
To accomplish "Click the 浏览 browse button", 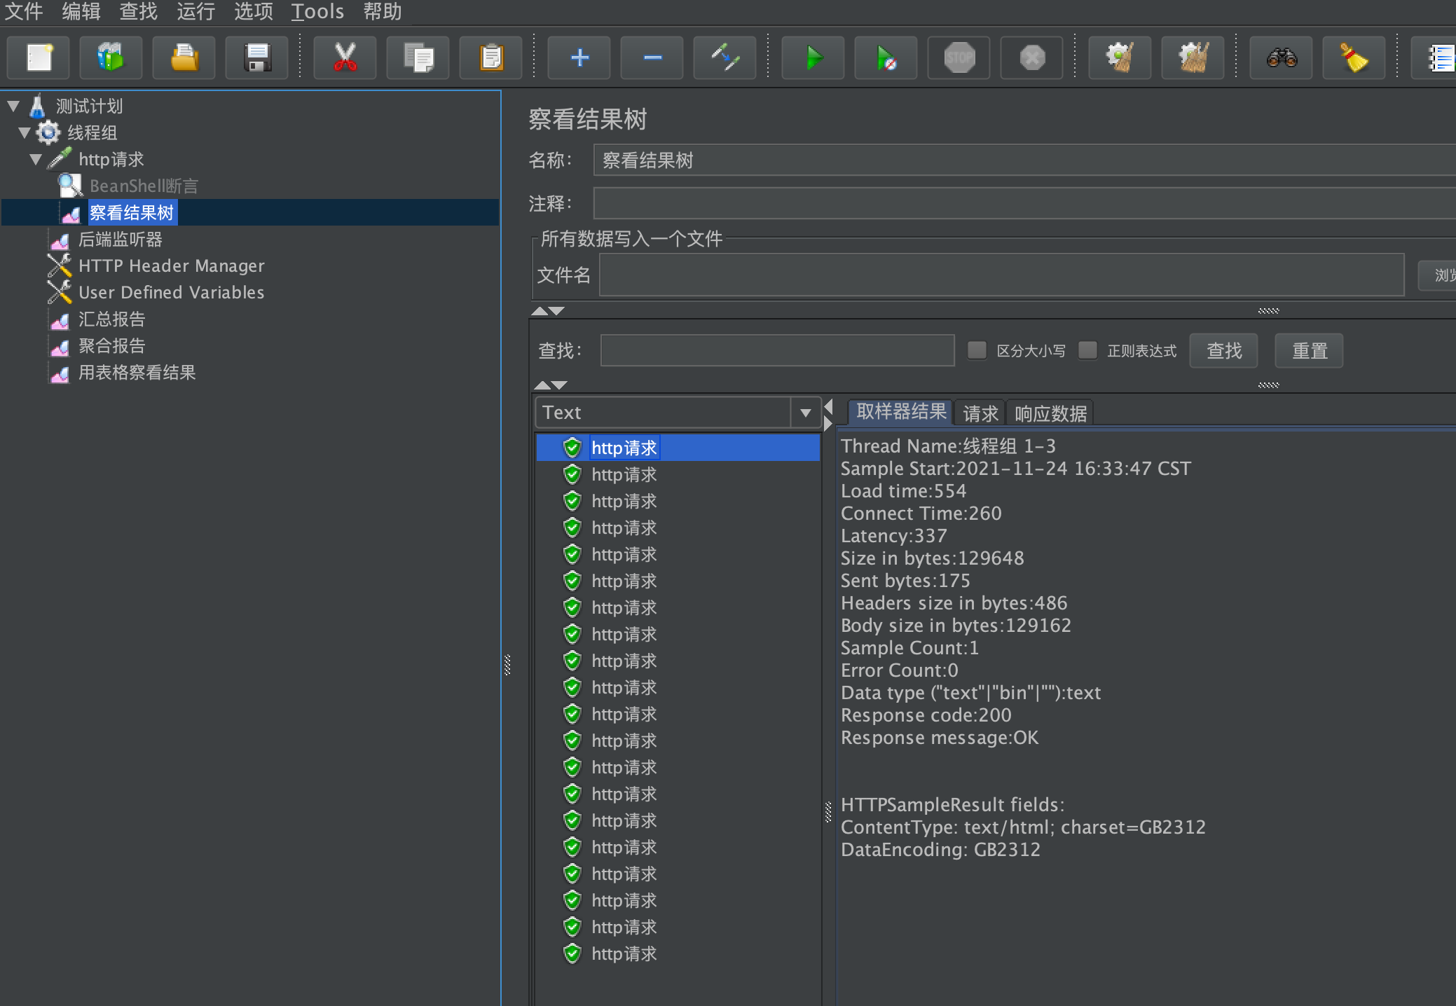I will coord(1437,275).
